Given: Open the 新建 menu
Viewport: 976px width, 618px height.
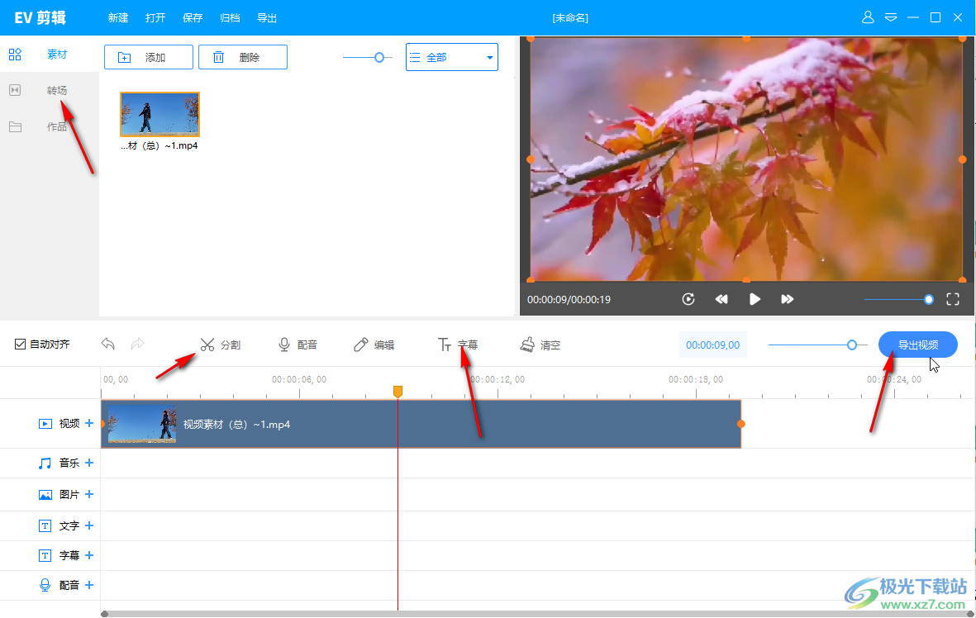Looking at the screenshot, I should (x=118, y=18).
